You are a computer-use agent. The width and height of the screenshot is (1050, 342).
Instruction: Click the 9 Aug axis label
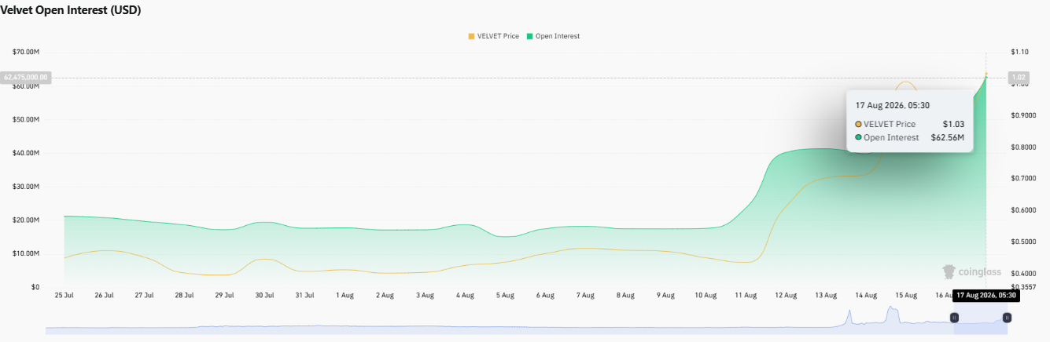pos(665,296)
